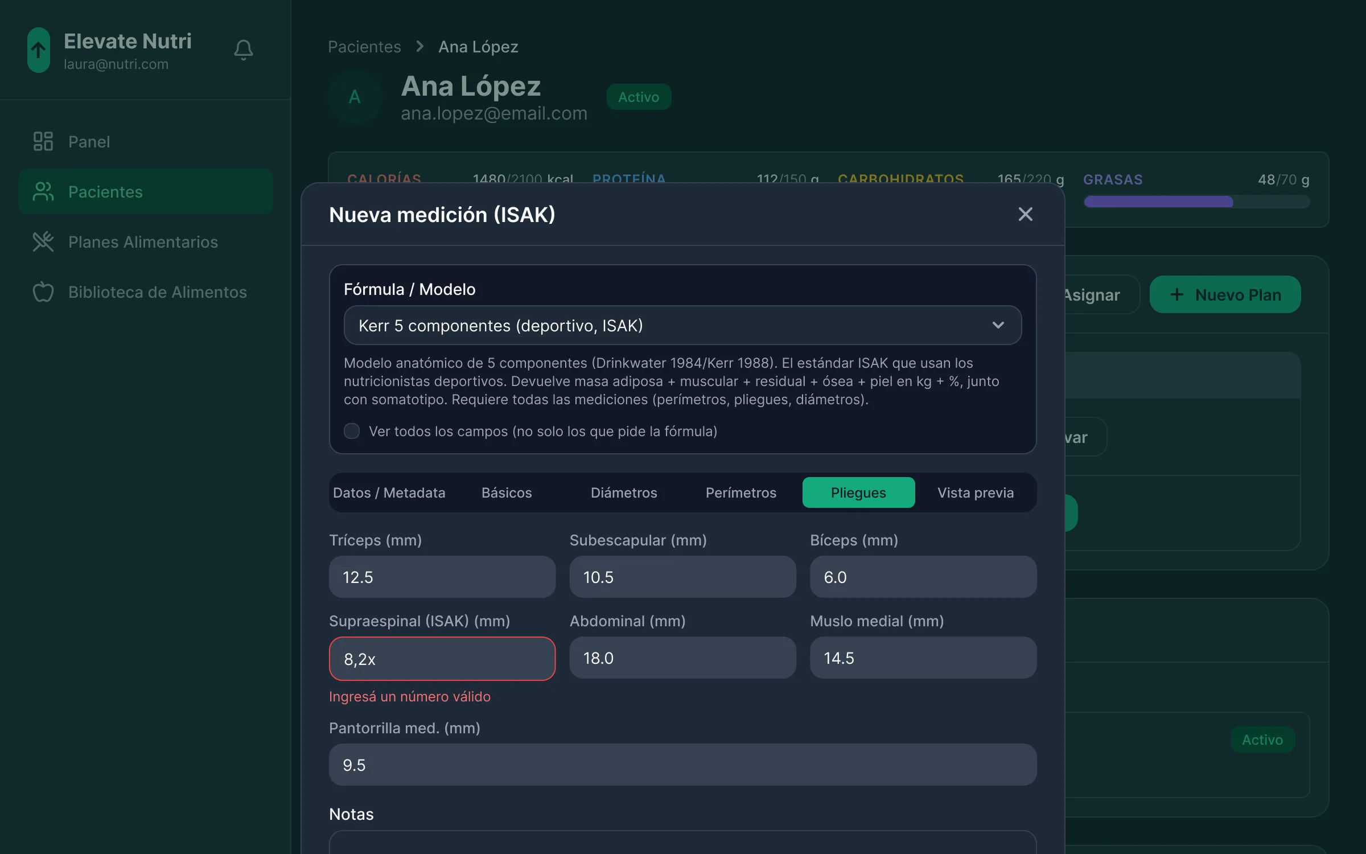
Task: Click the Pantorrilla med. (mm) field
Action: [x=682, y=765]
